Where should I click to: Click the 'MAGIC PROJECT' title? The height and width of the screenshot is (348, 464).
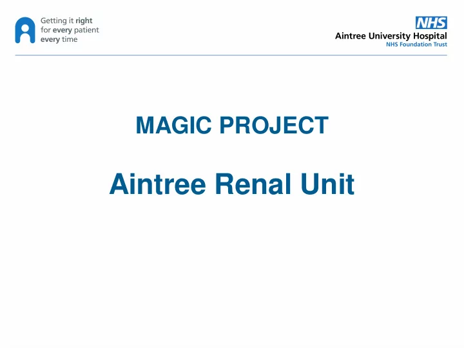[x=232, y=125]
